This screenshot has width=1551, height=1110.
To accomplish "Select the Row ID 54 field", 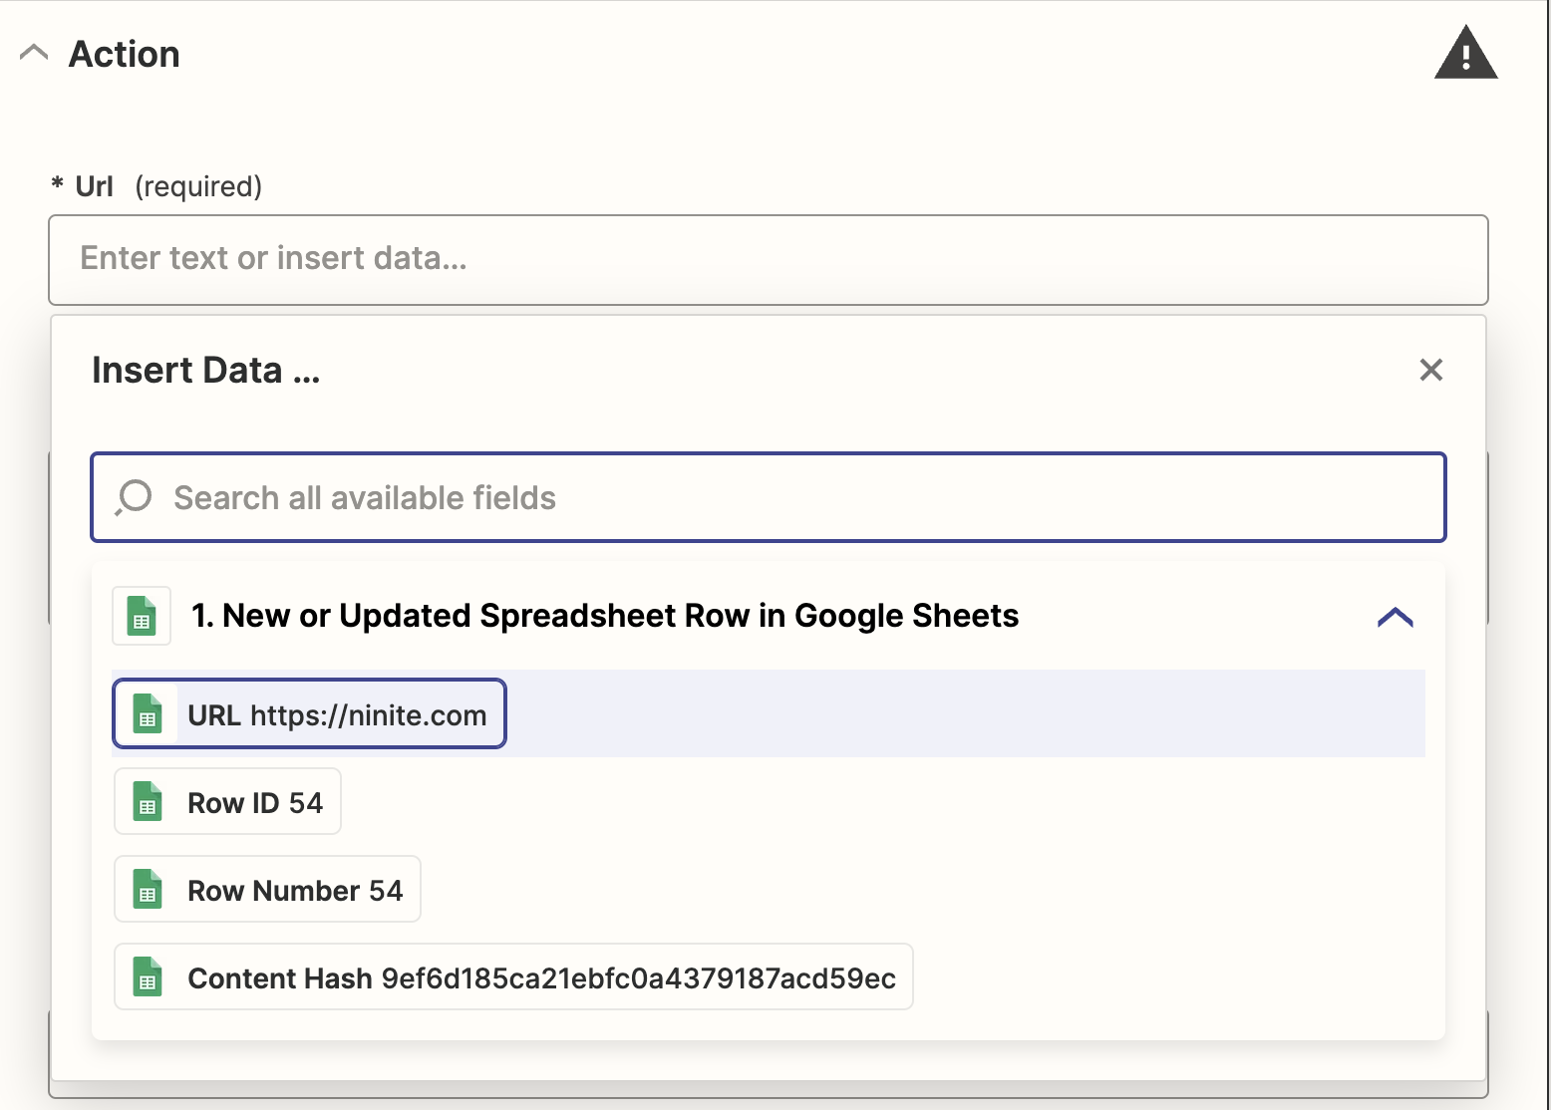I will click(x=226, y=801).
